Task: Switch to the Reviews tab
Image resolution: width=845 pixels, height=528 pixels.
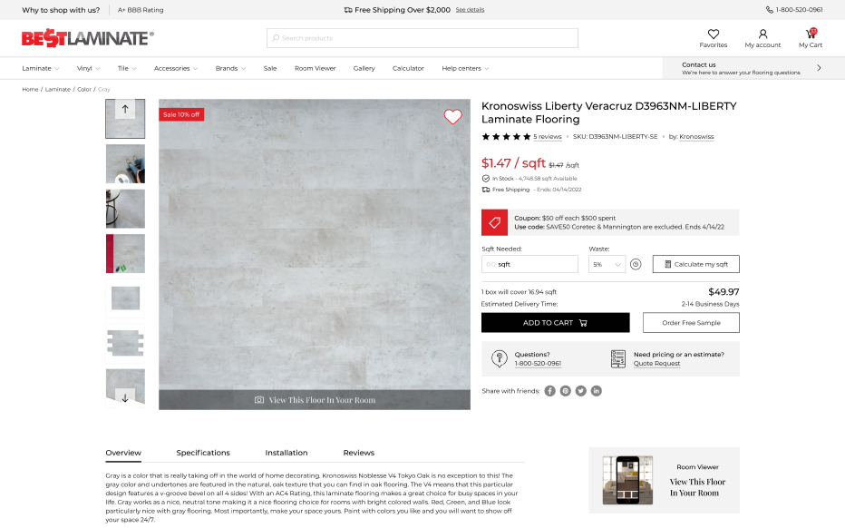Action: click(358, 453)
